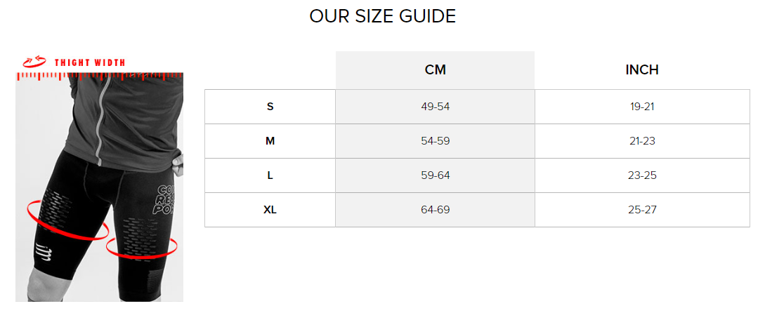The height and width of the screenshot is (313, 765).
Task: Click the XL size row label
Action: point(270,210)
